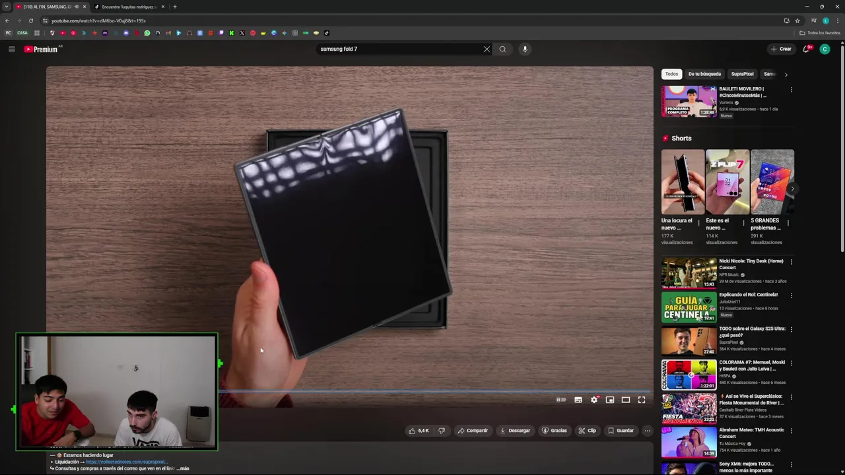Open more actions ellipsis below the video
This screenshot has height=475, width=845.
[x=648, y=431]
